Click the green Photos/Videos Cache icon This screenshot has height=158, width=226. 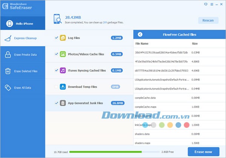pyautogui.click(x=63, y=54)
